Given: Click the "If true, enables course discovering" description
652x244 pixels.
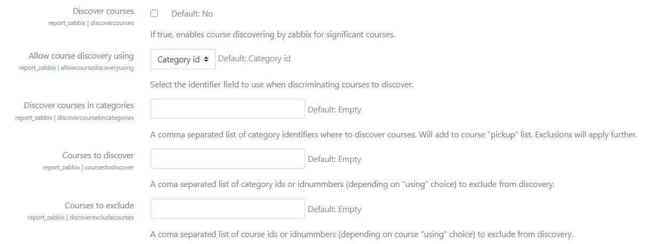Looking at the screenshot, I should tap(272, 35).
